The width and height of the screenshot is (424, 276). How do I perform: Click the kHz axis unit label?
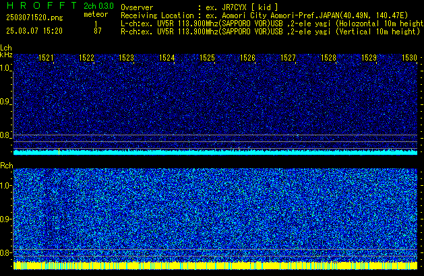(x=6, y=55)
